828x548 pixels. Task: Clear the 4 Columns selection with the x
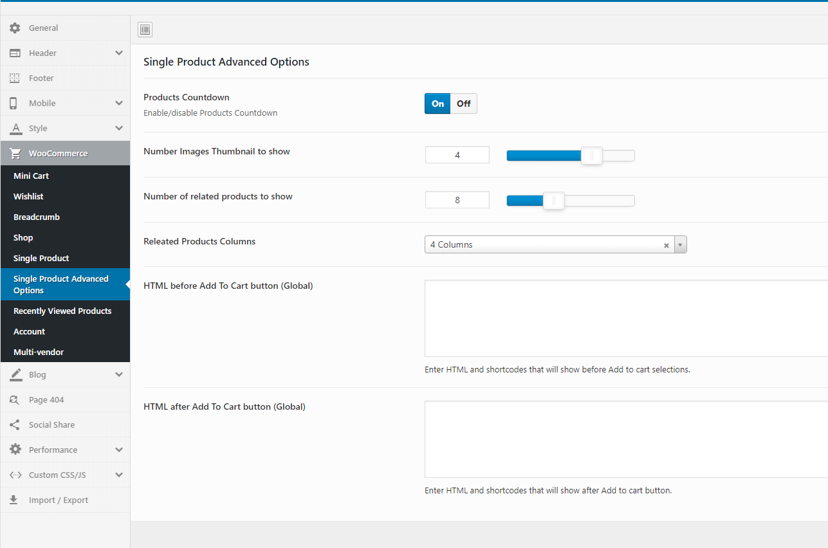point(667,245)
